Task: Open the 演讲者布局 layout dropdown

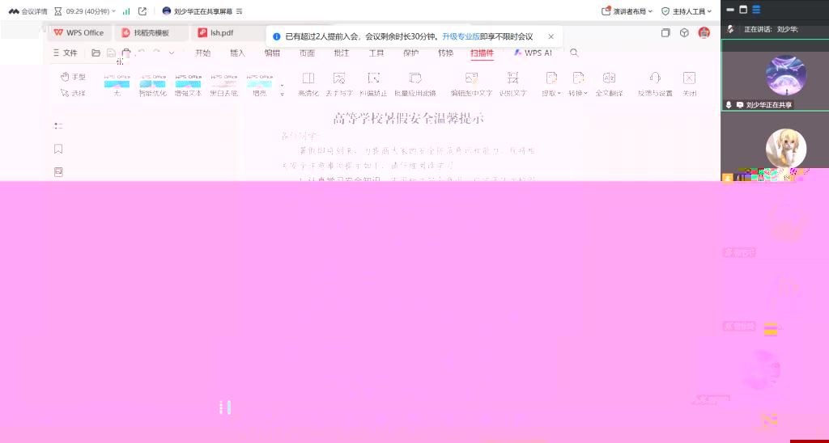Action: click(x=627, y=11)
